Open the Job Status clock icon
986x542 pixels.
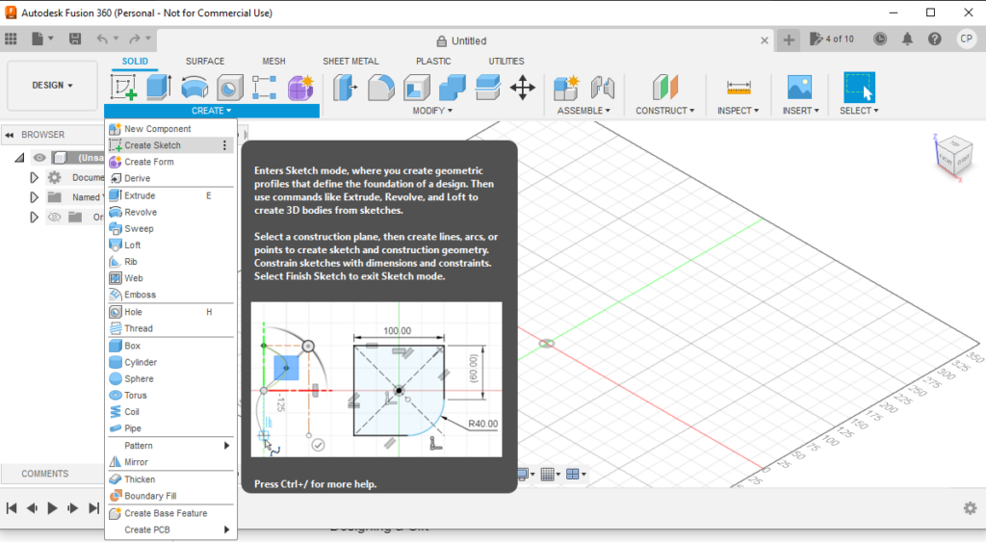880,39
